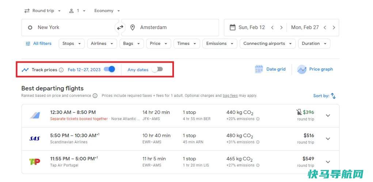The height and width of the screenshot is (182, 373).
Task: Expand the $516 Scandinavian Airlines flight
Action: click(328, 139)
